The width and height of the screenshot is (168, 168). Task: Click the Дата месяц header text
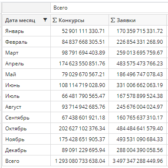(20, 20)
